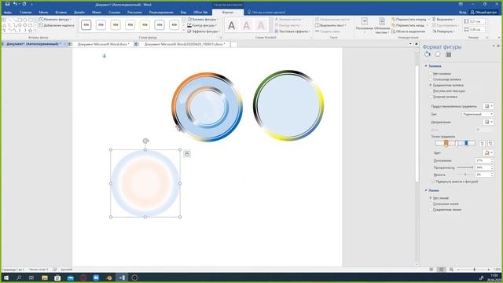Select orange gradient stop on slider
503x283 pixels.
[446, 143]
